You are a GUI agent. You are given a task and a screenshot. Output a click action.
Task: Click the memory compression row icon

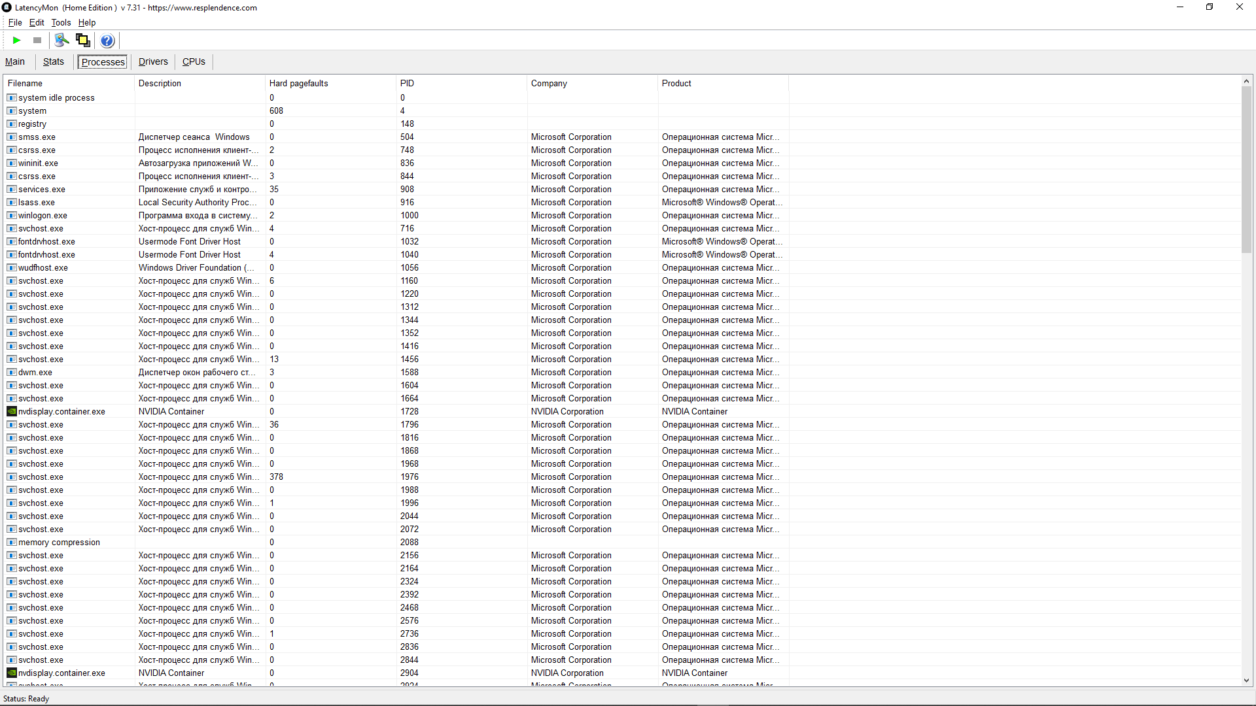point(12,542)
